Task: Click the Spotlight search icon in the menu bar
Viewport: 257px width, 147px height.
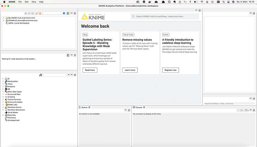Action: (223, 2)
